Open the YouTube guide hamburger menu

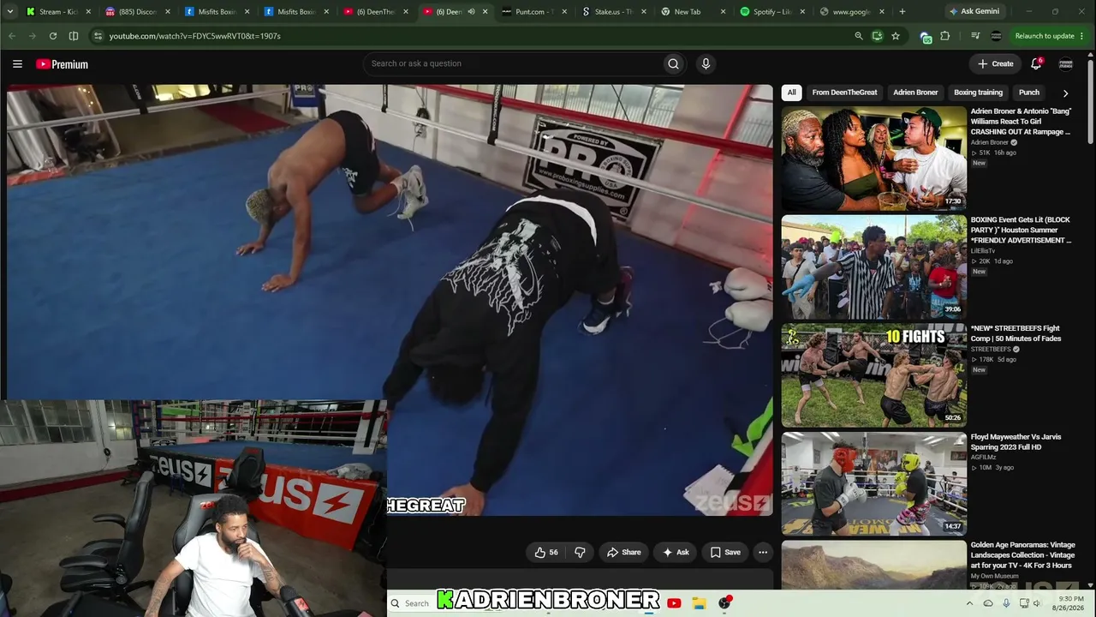pyautogui.click(x=17, y=64)
